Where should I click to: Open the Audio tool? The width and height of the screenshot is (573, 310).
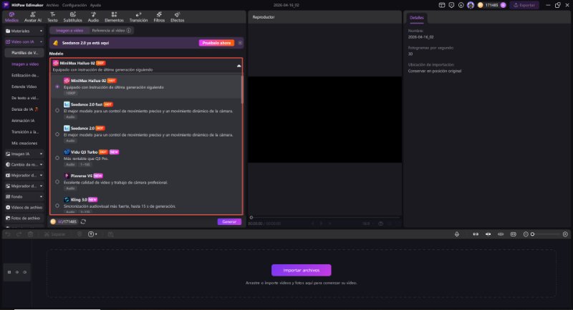[93, 17]
